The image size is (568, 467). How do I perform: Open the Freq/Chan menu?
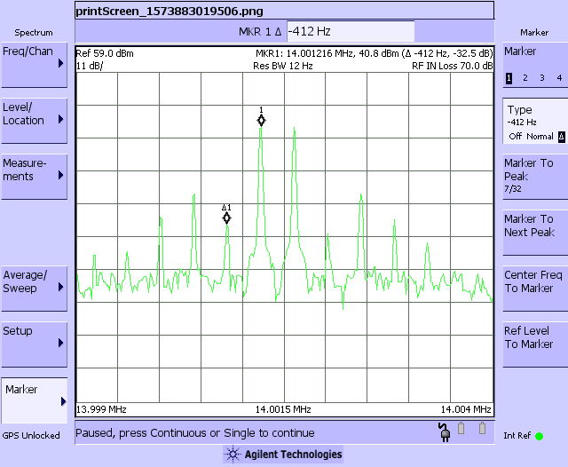click(x=35, y=65)
